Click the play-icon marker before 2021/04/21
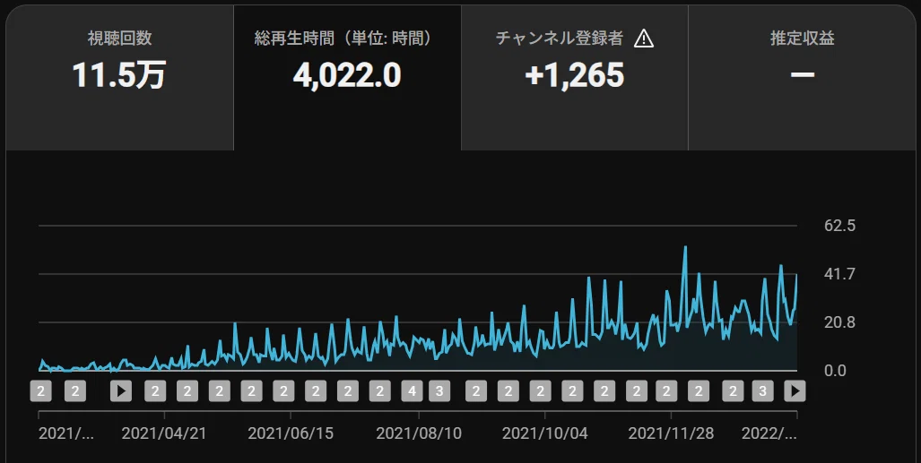The height and width of the screenshot is (463, 921). 121,390
